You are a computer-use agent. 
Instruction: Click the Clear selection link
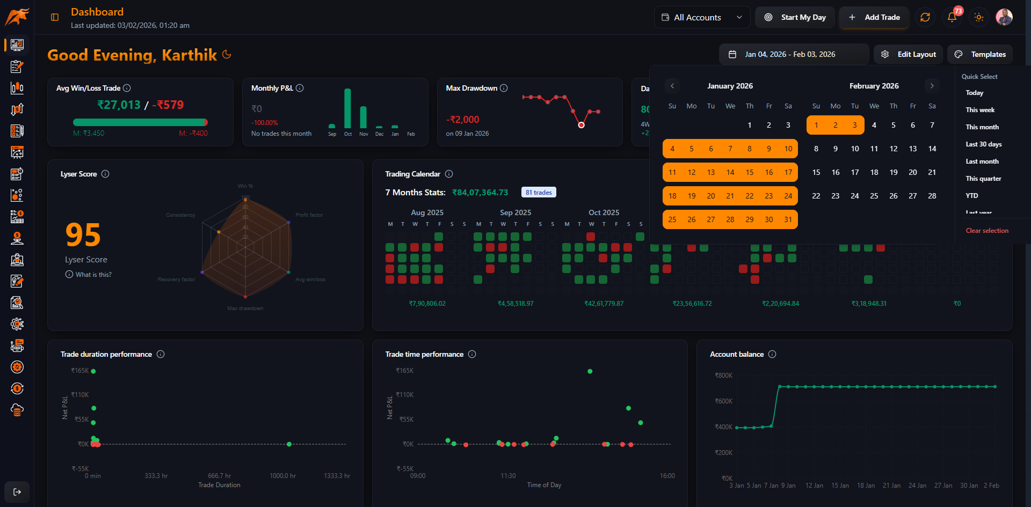point(987,230)
